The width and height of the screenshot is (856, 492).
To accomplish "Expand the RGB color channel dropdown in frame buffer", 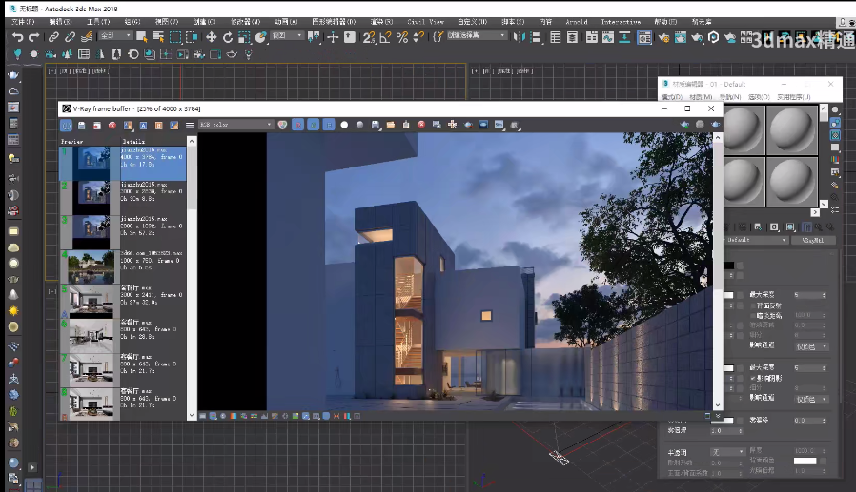I will 235,125.
